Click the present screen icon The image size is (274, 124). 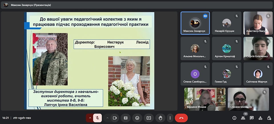149,118
